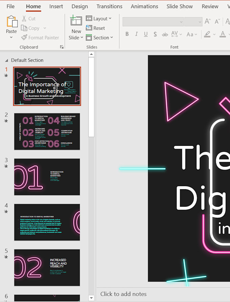Viewport: 230px width, 302px height.
Task: Toggle Italic text formatting
Action: click(x=136, y=34)
